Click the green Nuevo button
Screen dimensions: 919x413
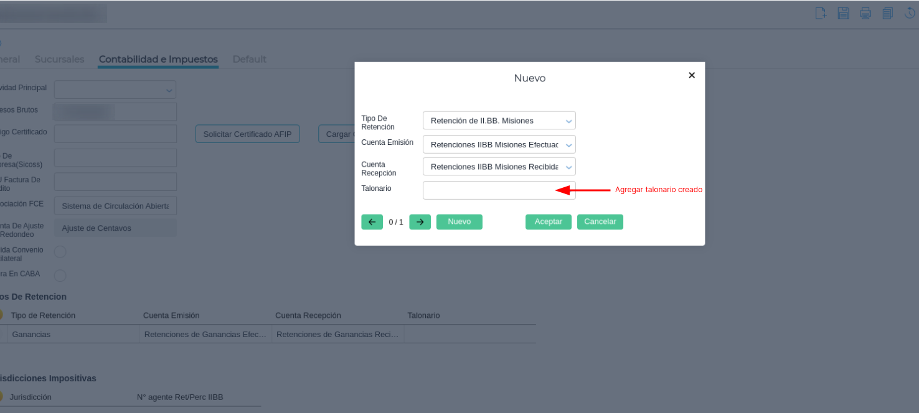tap(459, 222)
